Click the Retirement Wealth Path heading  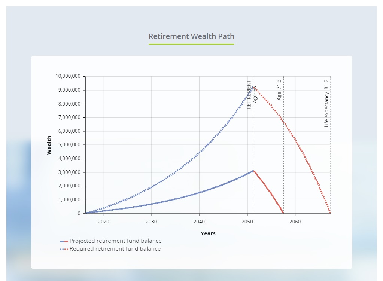pyautogui.click(x=191, y=36)
